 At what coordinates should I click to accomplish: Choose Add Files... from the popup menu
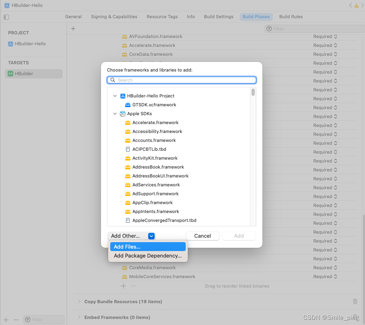148,247
